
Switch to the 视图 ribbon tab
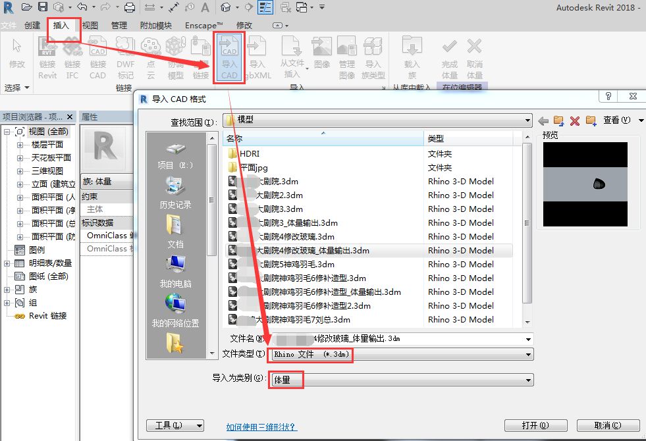click(x=90, y=26)
